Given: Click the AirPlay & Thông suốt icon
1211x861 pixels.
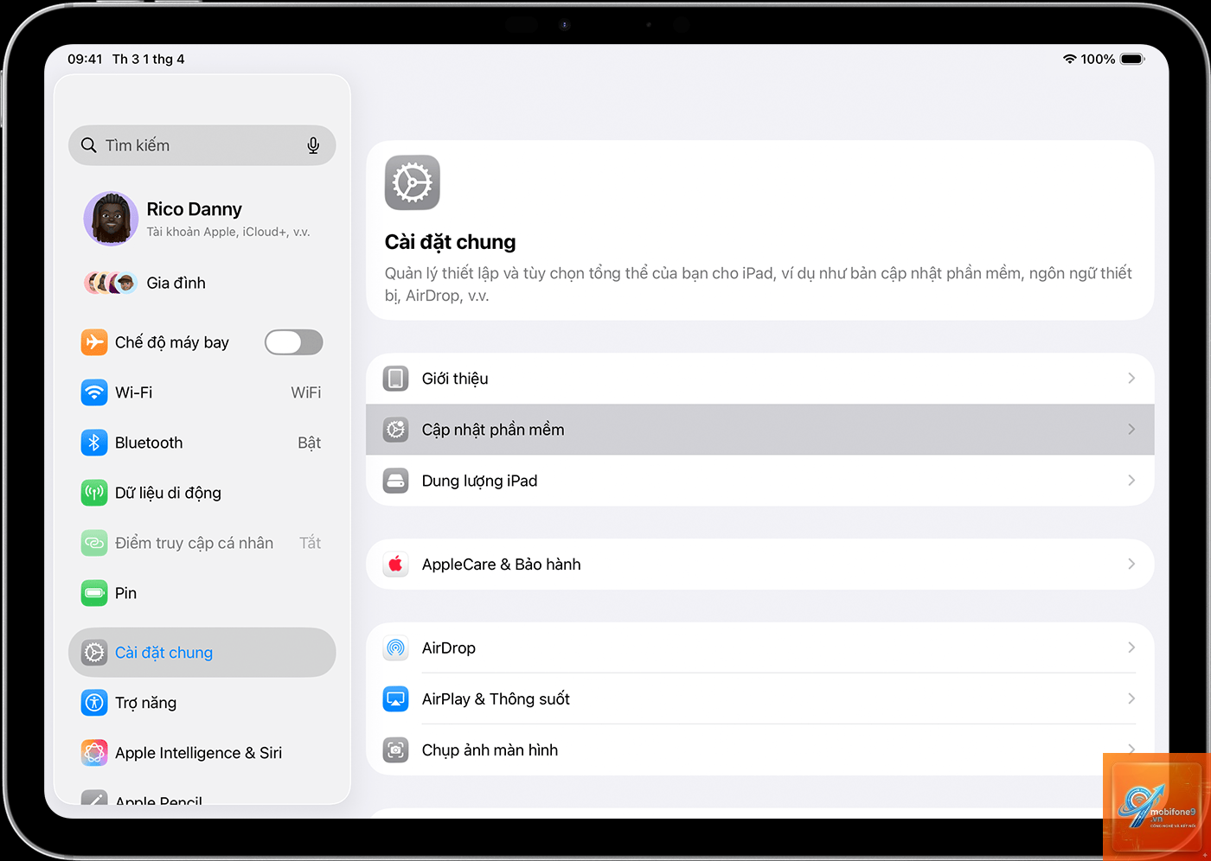Looking at the screenshot, I should point(396,699).
